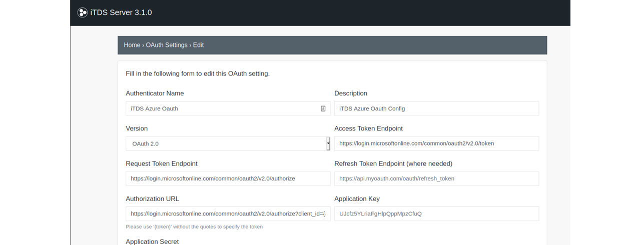Click the Authorization URL field
Screen dimensions: 638x245
[x=228, y=213]
